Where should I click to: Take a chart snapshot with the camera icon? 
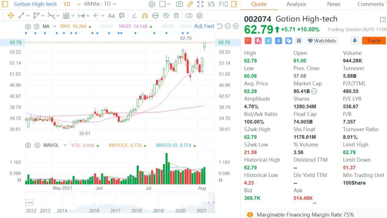pos(179,4)
